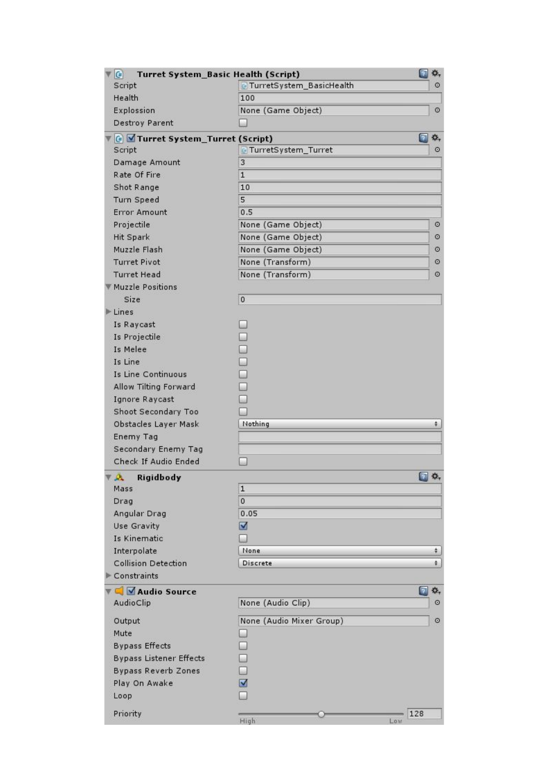
Task: Open gear menu of Basic Health script
Action: pos(436,74)
